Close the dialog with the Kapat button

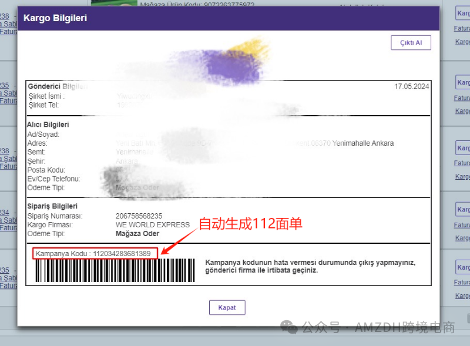pyautogui.click(x=227, y=308)
